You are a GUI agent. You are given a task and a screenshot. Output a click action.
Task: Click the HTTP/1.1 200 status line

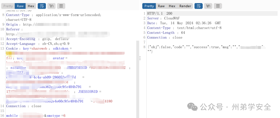[160, 13]
